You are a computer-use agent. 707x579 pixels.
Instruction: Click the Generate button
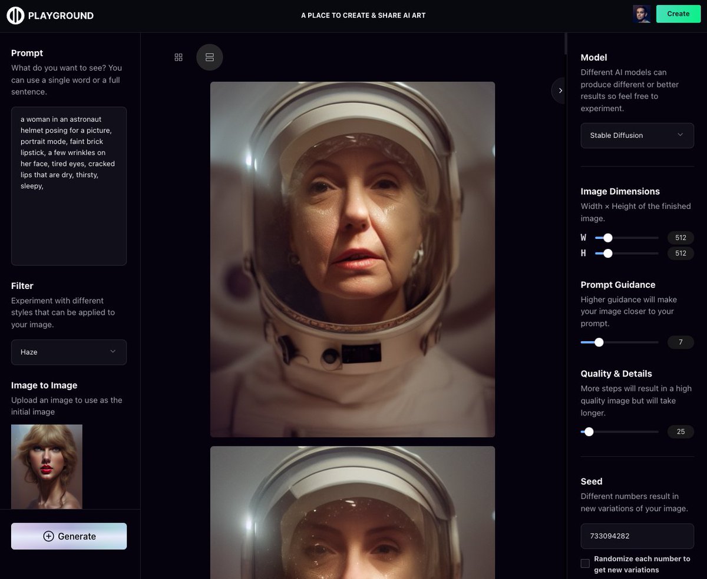(69, 536)
